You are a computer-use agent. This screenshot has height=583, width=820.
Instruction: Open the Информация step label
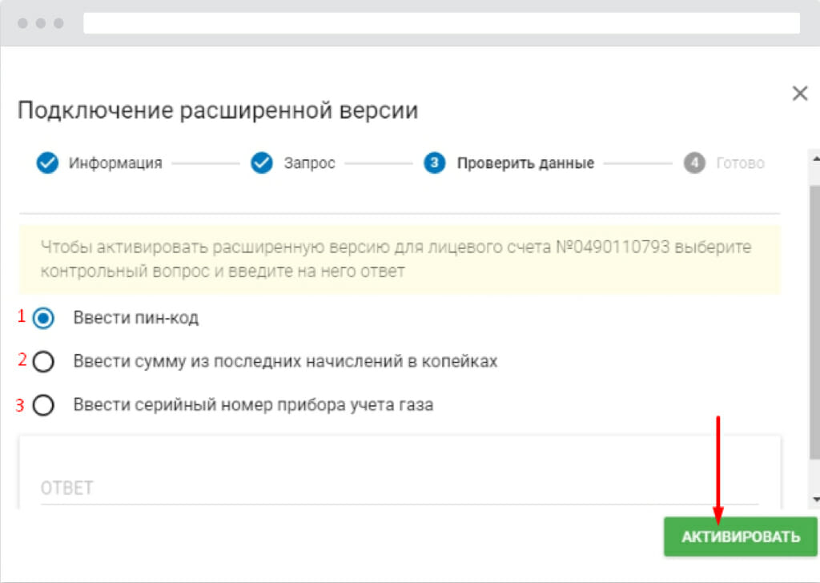115,163
